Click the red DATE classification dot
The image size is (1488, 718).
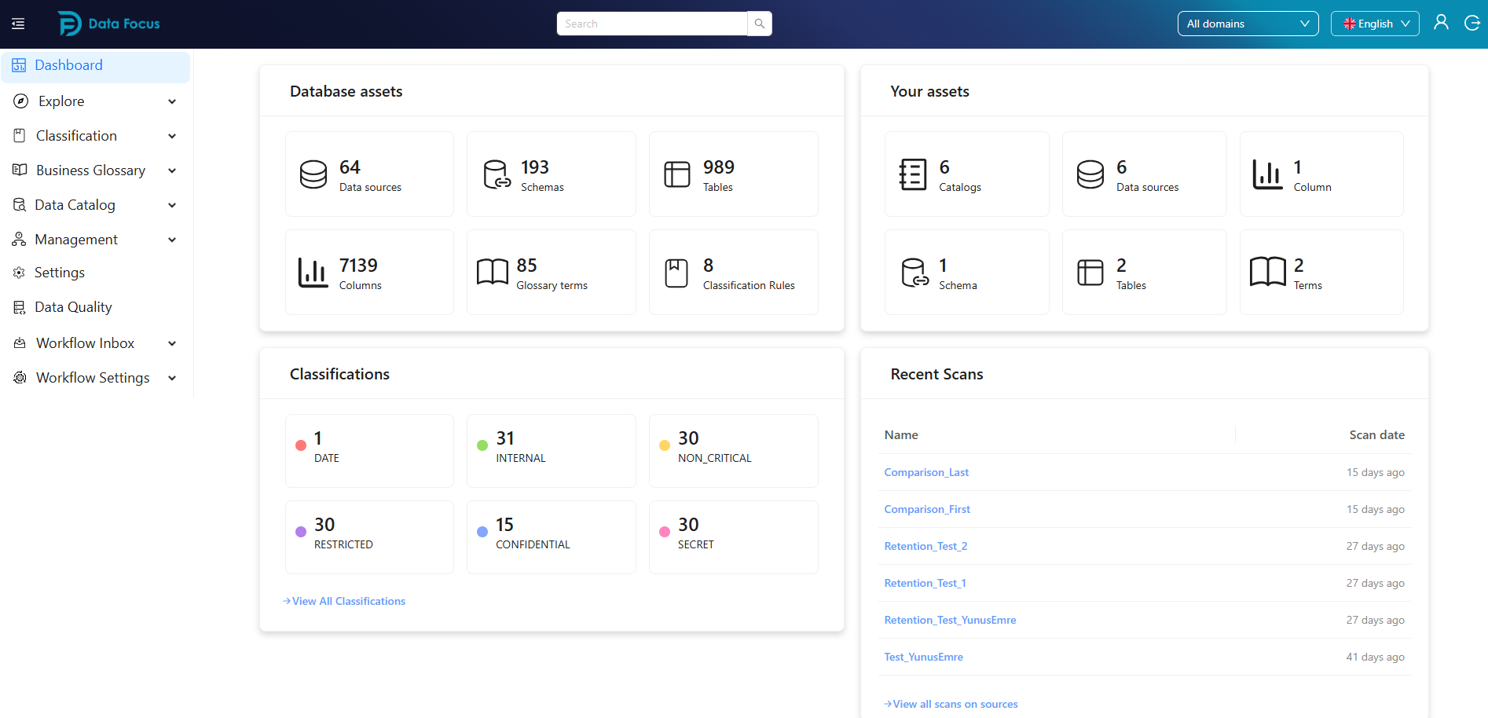pyautogui.click(x=301, y=445)
